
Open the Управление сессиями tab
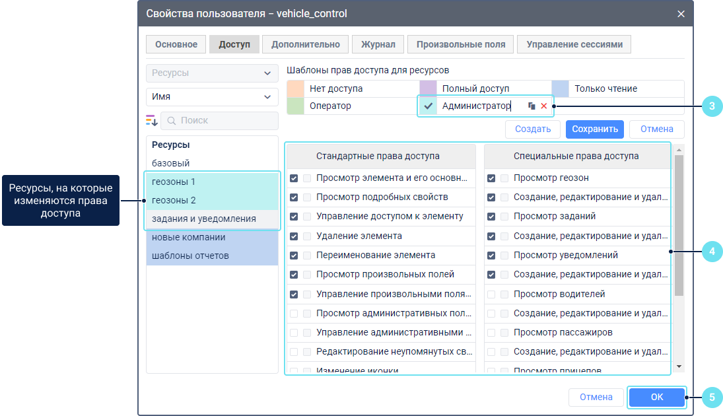[x=574, y=44]
